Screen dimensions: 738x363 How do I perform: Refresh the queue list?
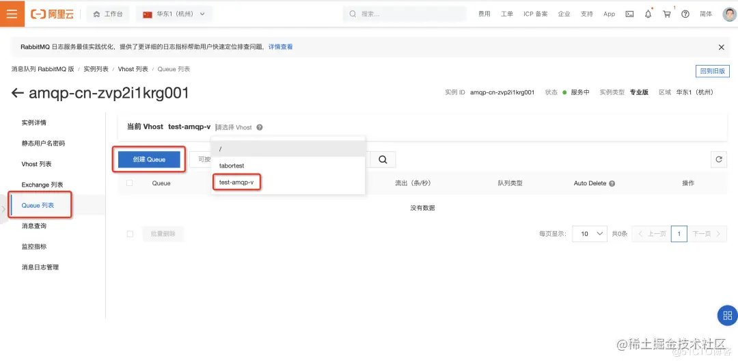[x=719, y=159]
